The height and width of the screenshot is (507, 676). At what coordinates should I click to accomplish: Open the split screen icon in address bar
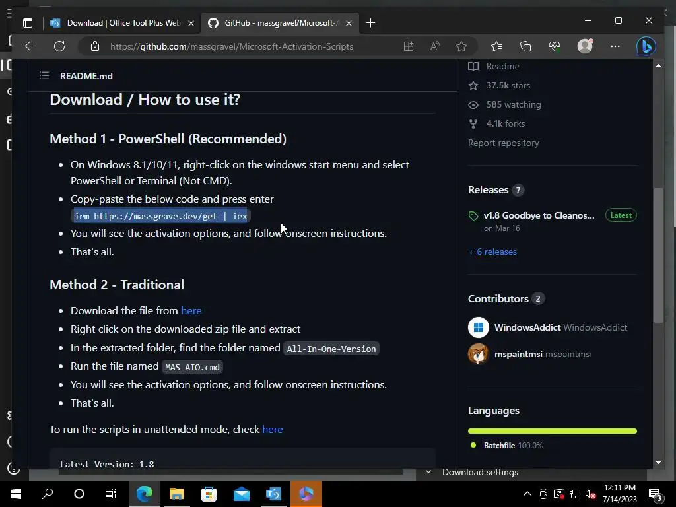coord(408,46)
